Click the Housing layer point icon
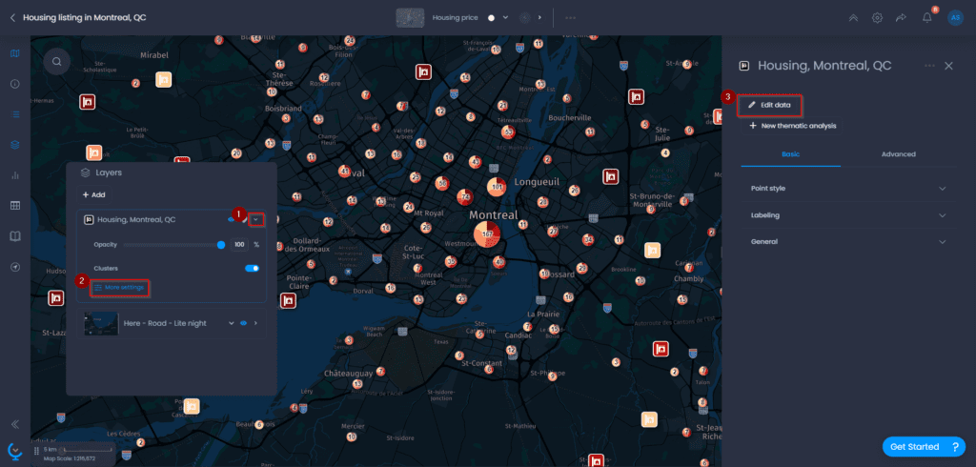This screenshot has height=467, width=976. [x=89, y=219]
